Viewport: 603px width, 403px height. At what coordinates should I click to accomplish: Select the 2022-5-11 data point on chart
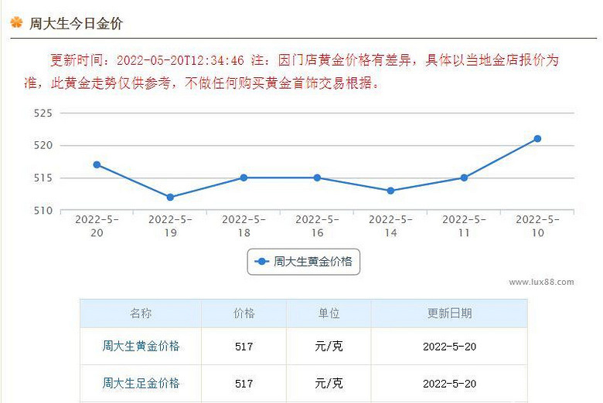tap(464, 178)
